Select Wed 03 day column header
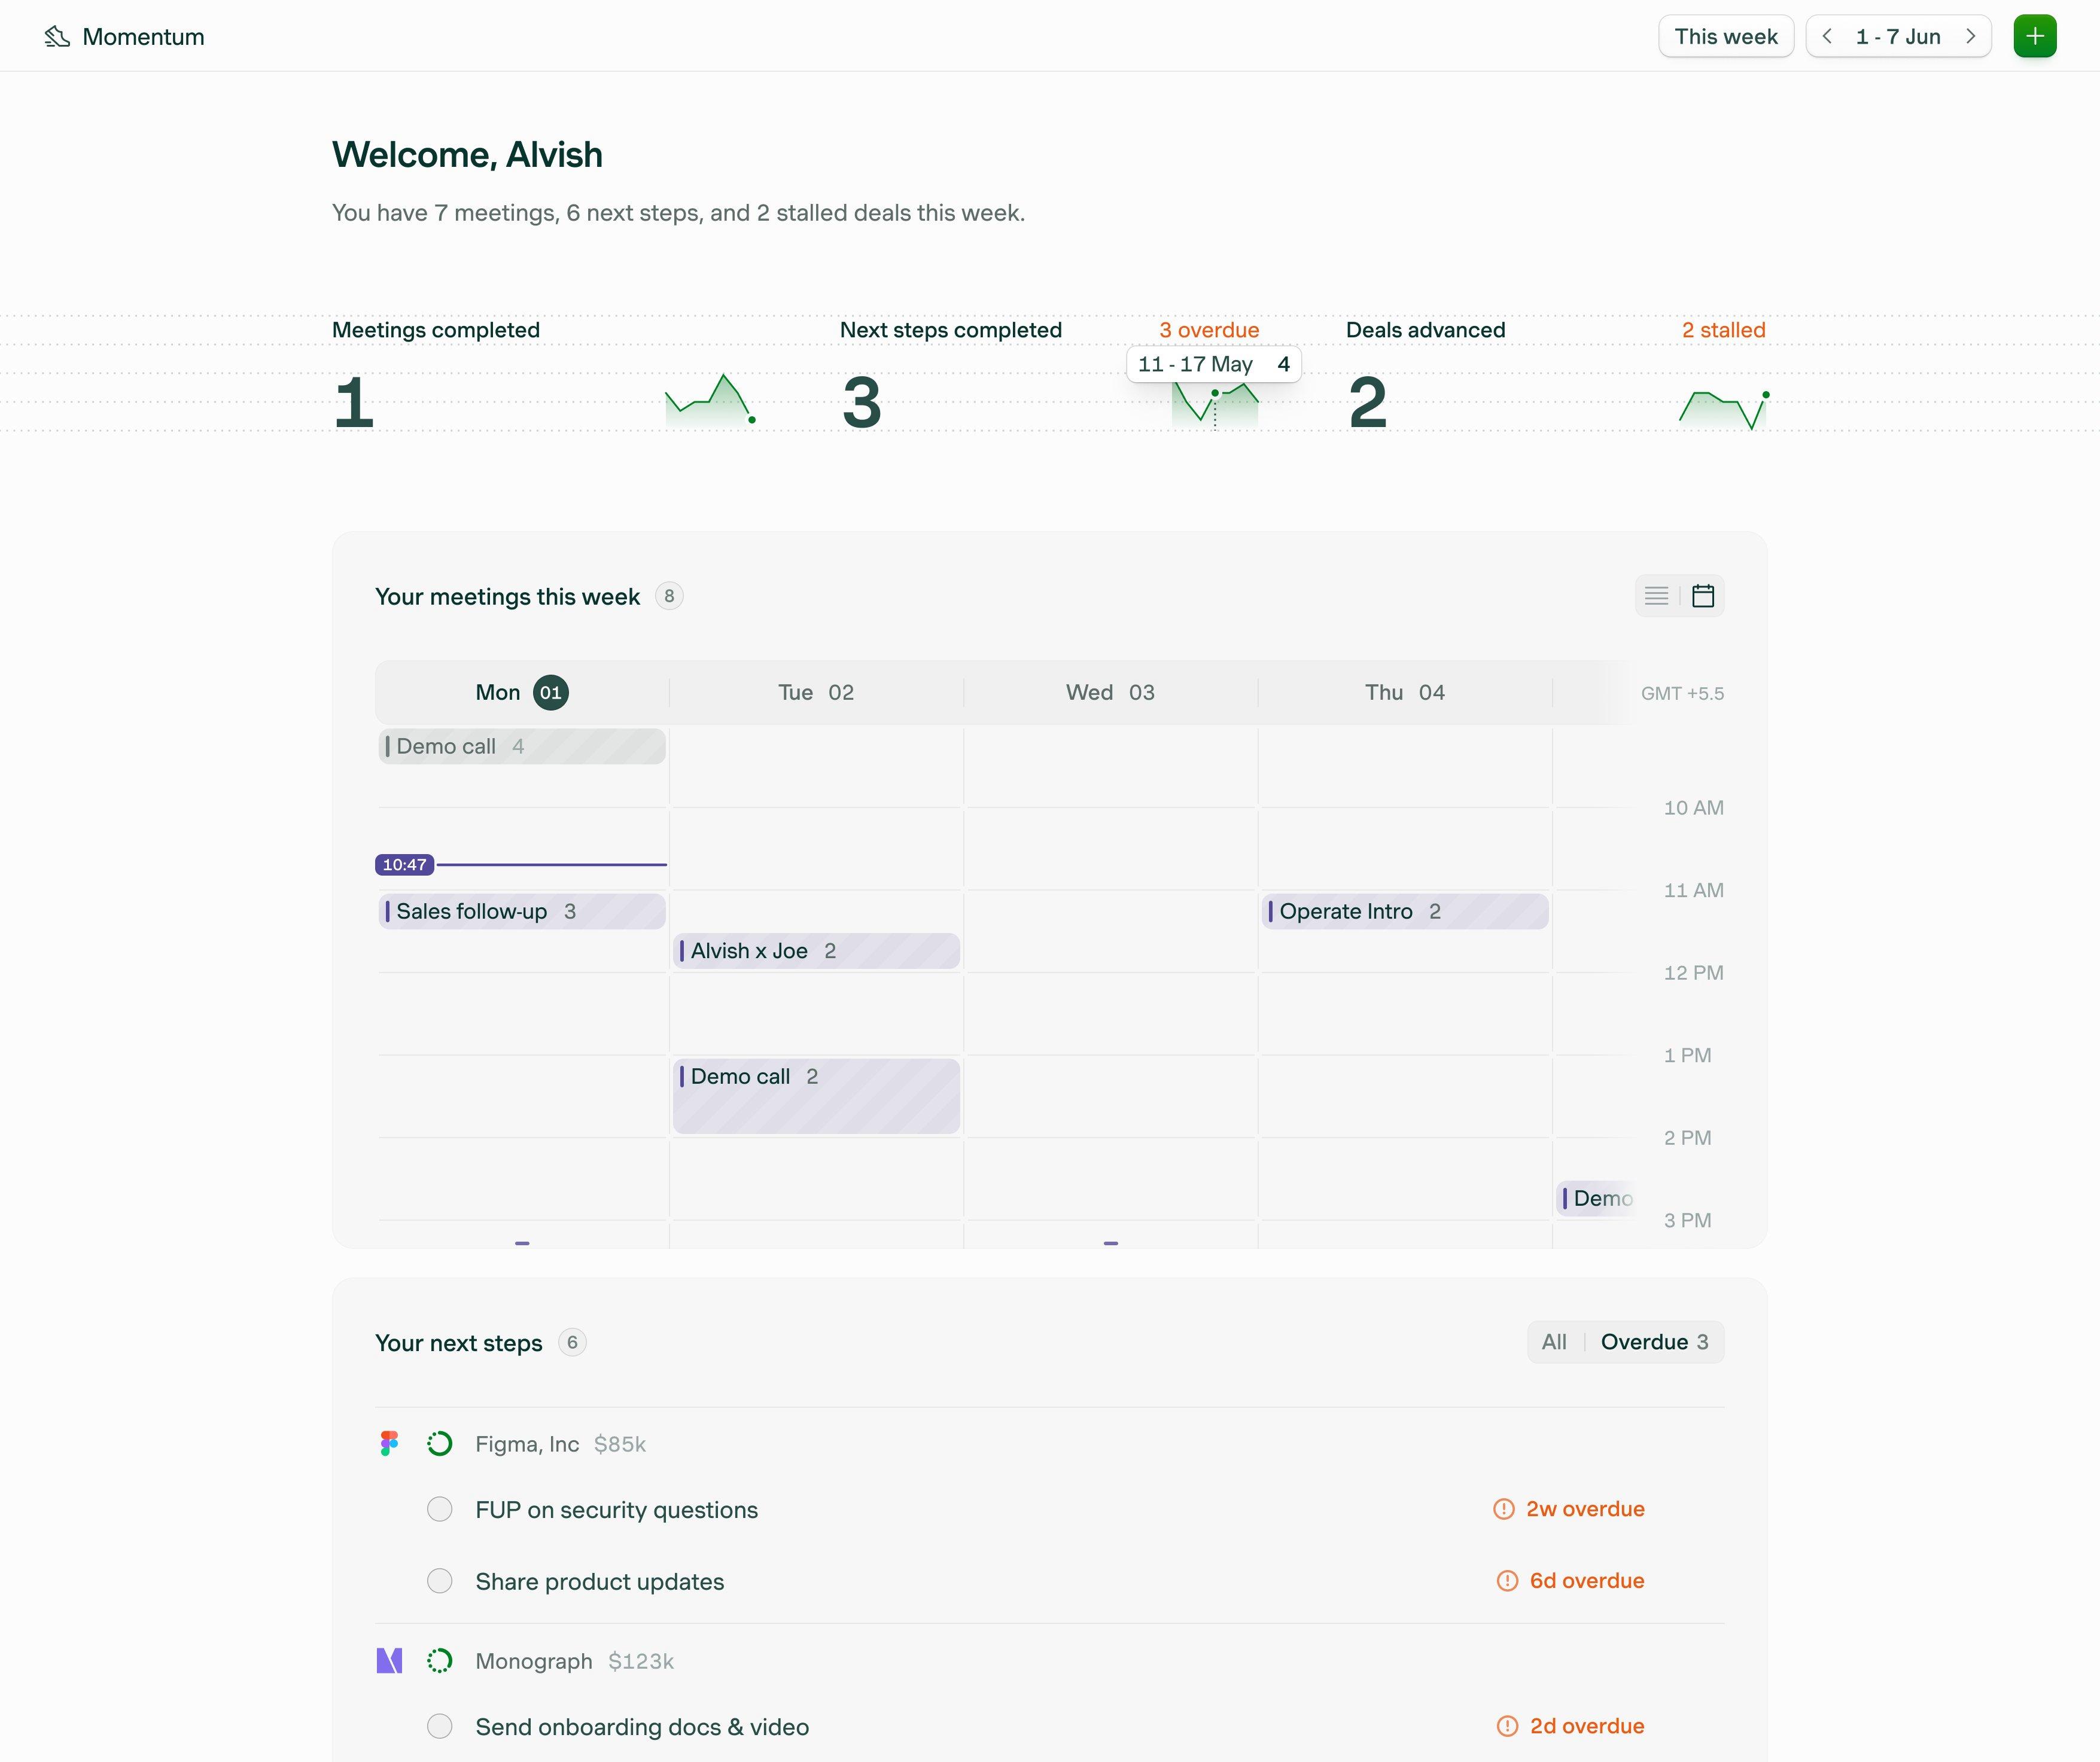The width and height of the screenshot is (2100, 1762). tap(1110, 693)
